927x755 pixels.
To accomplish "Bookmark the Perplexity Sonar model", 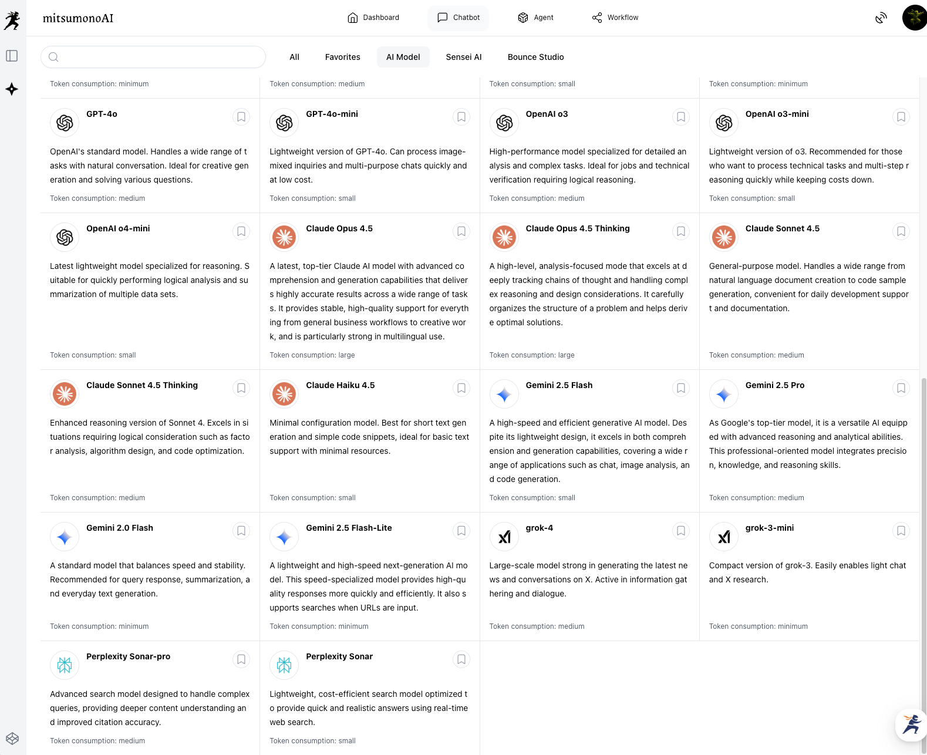I will (x=461, y=659).
